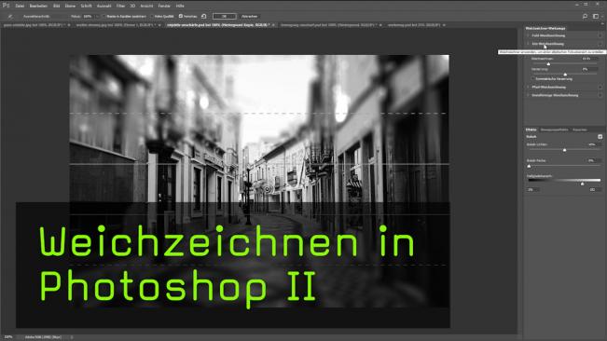Open the Ansicht menu

pos(146,6)
